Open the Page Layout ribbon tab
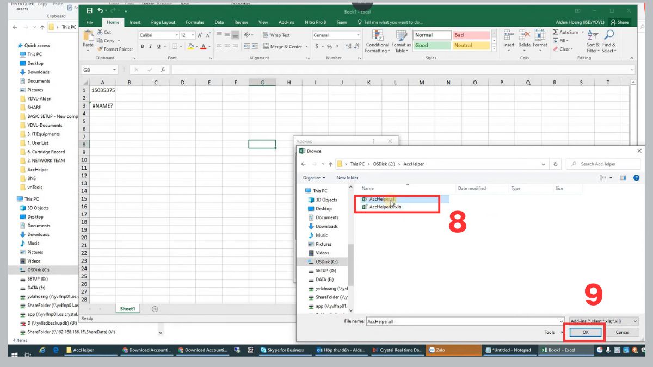 (x=163, y=22)
